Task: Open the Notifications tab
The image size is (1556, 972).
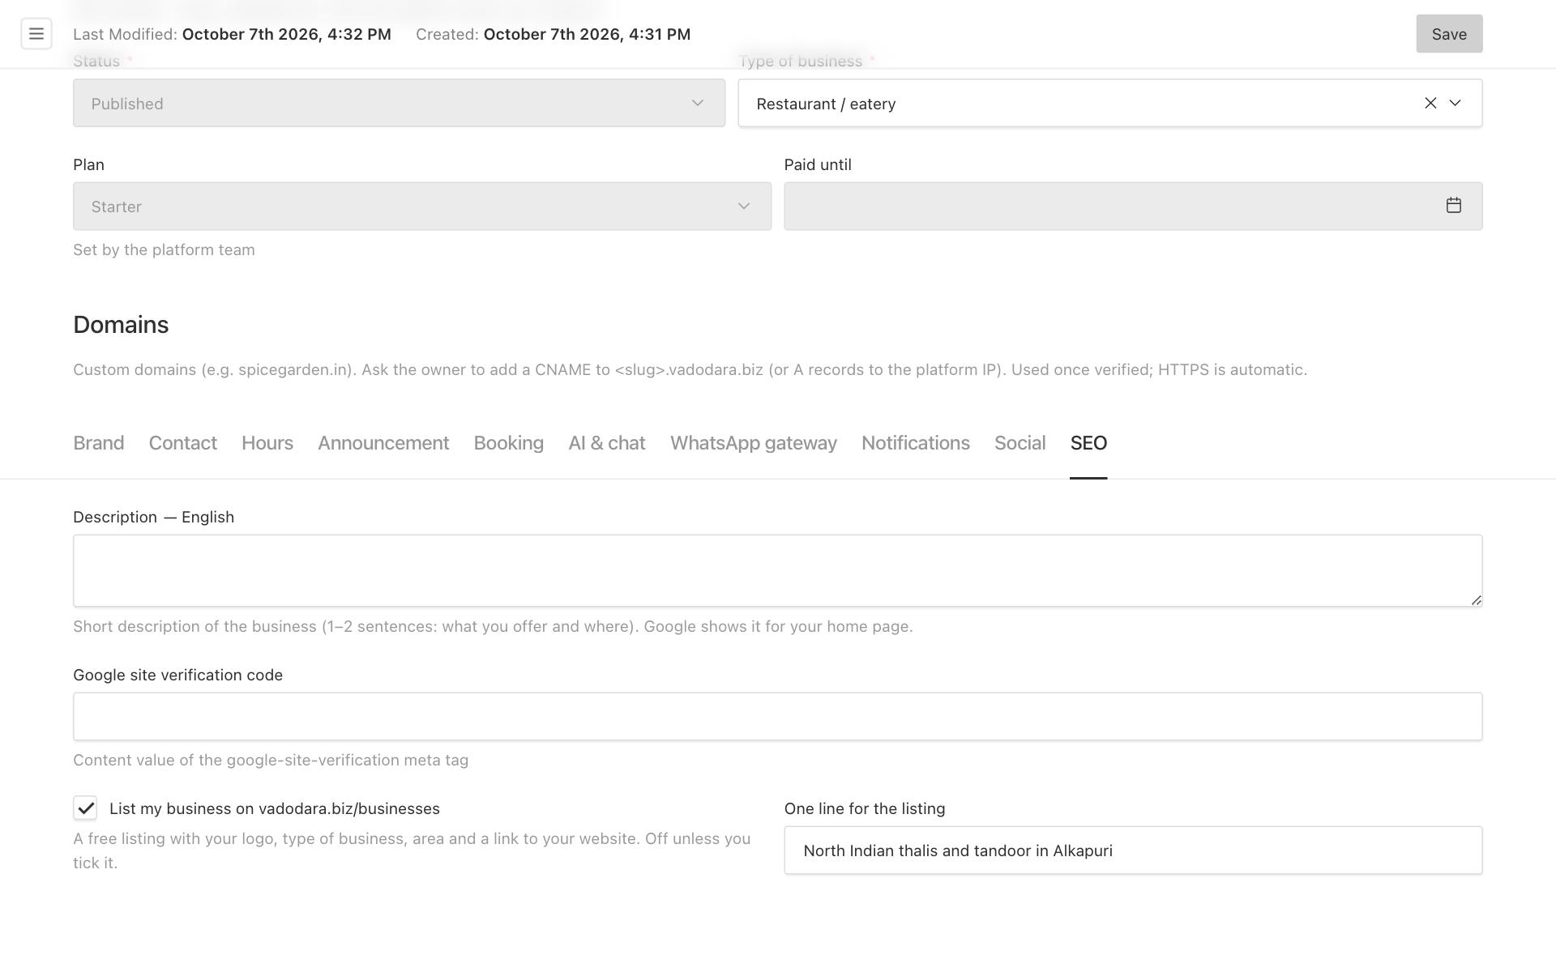Action: point(916,443)
